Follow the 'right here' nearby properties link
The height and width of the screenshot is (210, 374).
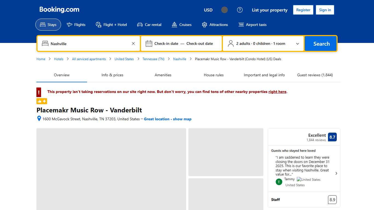click(277, 92)
